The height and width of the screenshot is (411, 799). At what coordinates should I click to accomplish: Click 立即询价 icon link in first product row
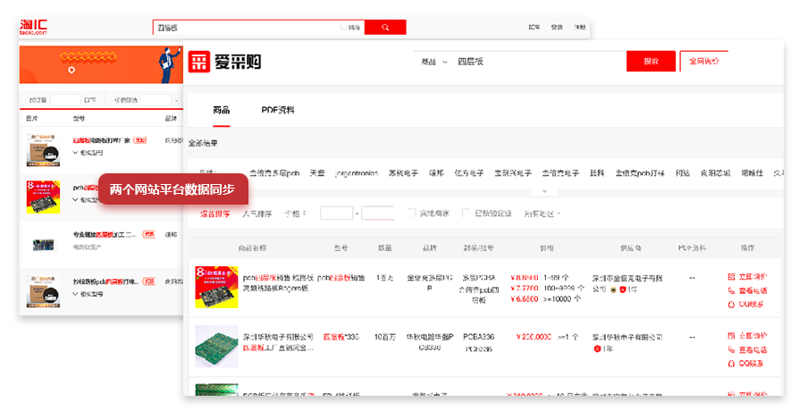pyautogui.click(x=732, y=277)
